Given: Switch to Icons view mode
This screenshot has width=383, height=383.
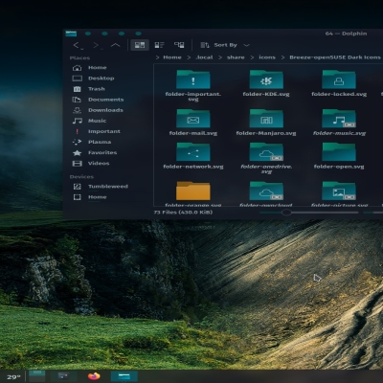Looking at the screenshot, I should tap(140, 45).
